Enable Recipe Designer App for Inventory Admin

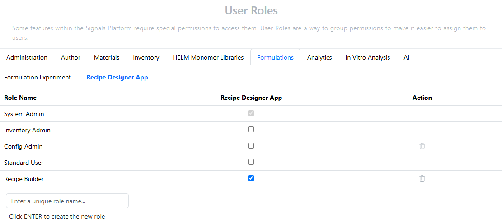pyautogui.click(x=251, y=130)
